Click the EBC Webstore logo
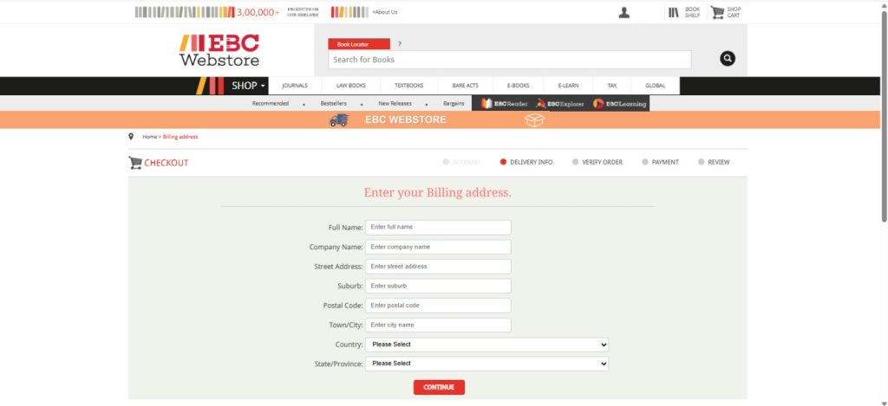Screen dimensions: 888x406 coord(219,50)
